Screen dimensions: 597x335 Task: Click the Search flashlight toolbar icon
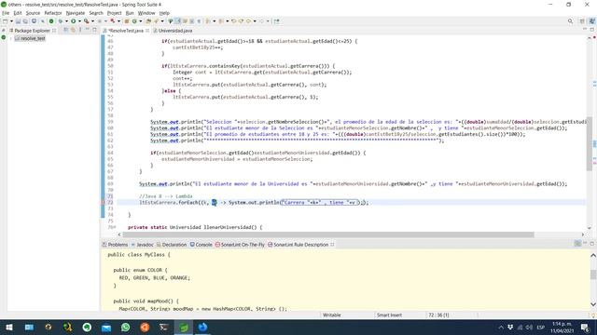pyautogui.click(x=157, y=21)
